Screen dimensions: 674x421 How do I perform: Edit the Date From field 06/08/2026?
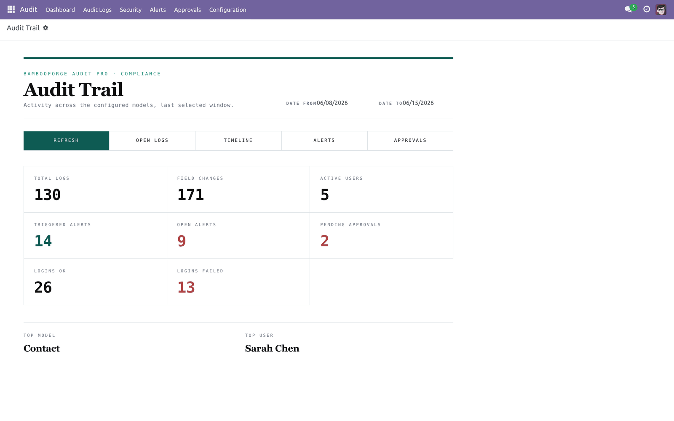(332, 103)
